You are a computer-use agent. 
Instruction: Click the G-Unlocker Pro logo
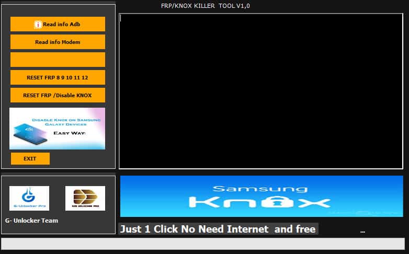coord(29,198)
